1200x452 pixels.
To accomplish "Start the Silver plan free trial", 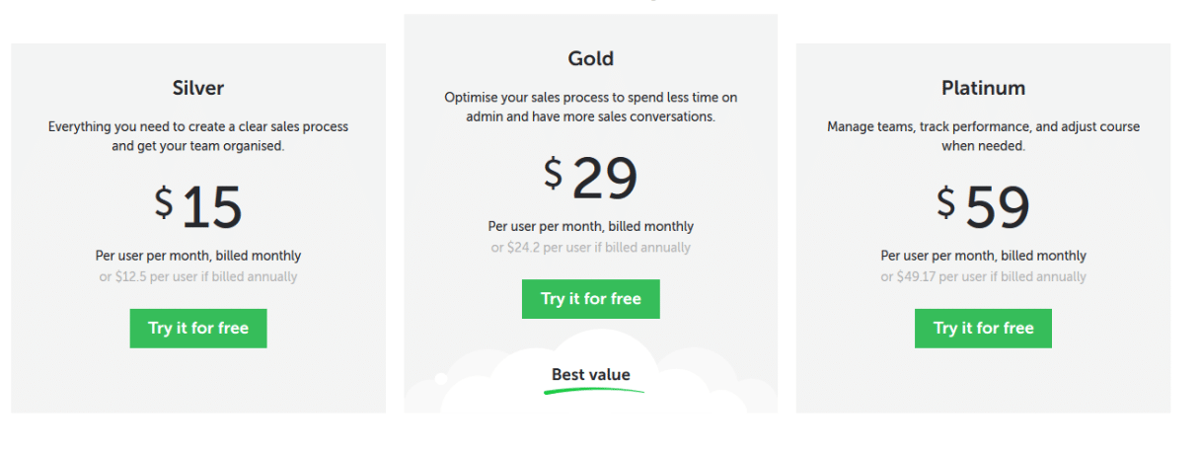I will click(198, 329).
